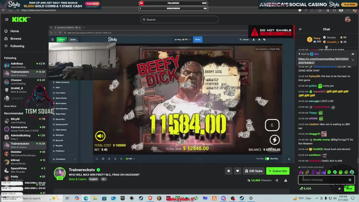Open BilzyM in Recommended list
The image size is (359, 202).
tap(25, 121)
